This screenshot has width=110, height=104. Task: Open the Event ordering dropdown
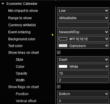(x=83, y=32)
